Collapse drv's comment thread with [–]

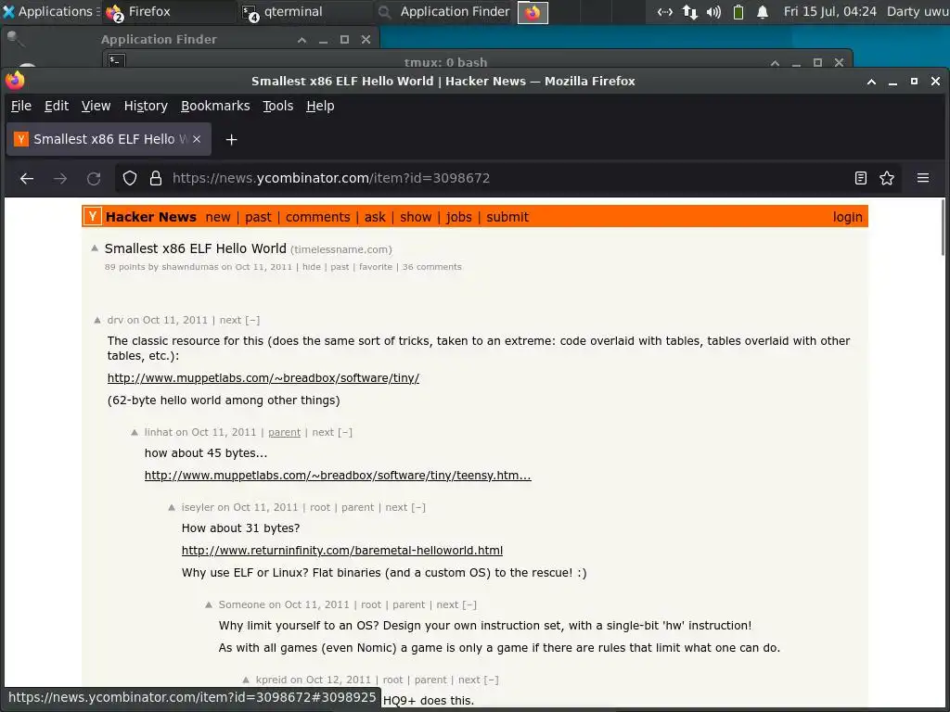click(252, 320)
